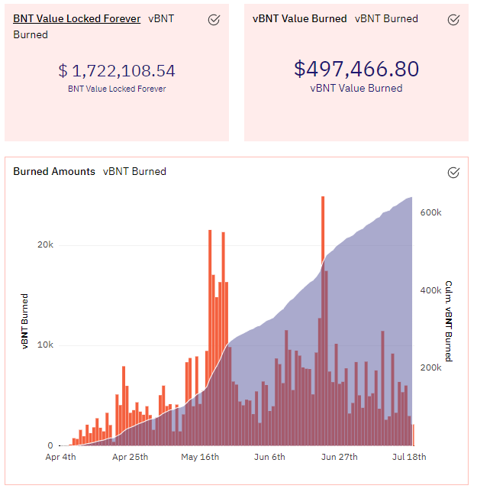Click the 400k right axis tick label
The height and width of the screenshot is (492, 477).
point(430,290)
